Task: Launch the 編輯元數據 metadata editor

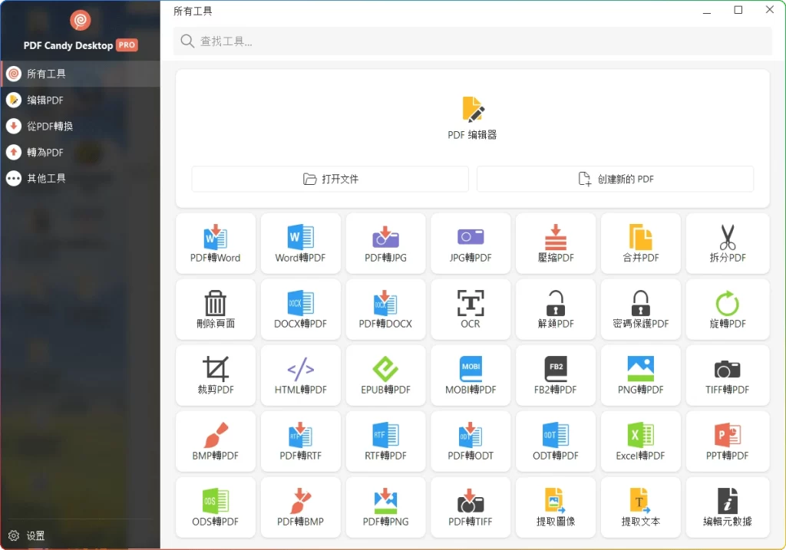Action: pyautogui.click(x=725, y=507)
